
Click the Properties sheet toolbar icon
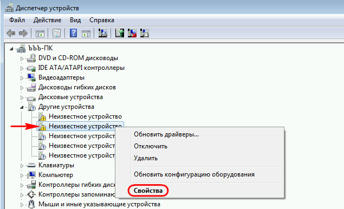click(x=56, y=34)
